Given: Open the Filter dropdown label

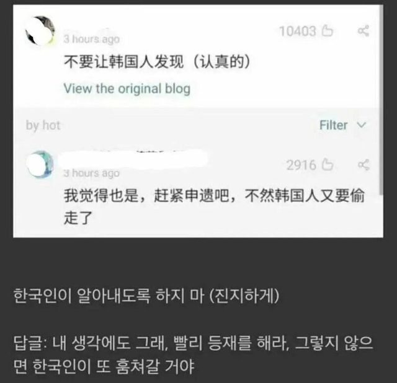Looking at the screenshot, I should tap(333, 125).
